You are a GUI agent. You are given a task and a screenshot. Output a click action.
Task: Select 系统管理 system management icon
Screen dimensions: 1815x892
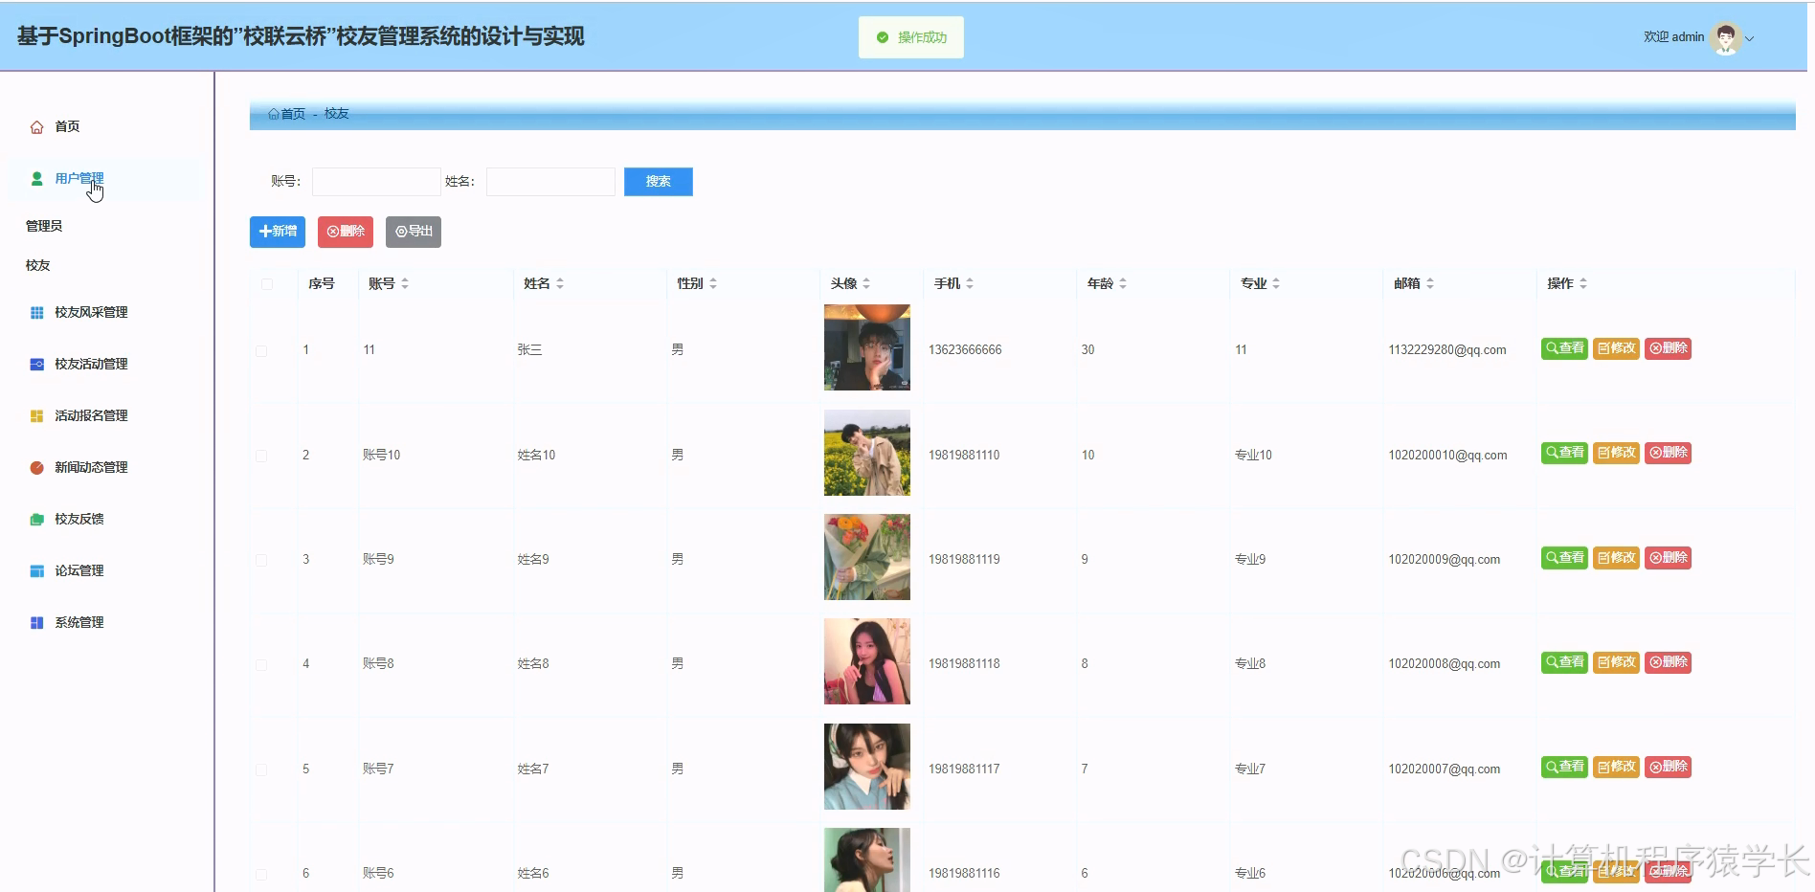click(36, 622)
